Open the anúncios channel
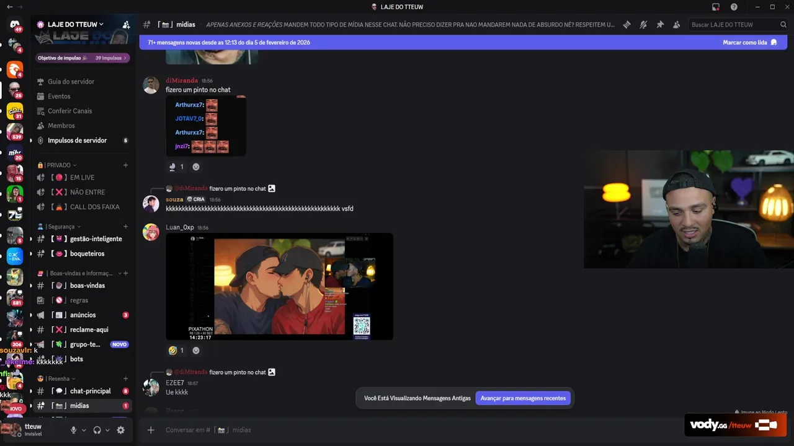The image size is (794, 446). point(83,315)
